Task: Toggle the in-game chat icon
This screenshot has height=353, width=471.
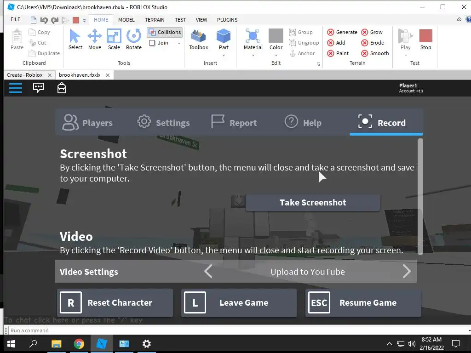Action: pos(39,88)
